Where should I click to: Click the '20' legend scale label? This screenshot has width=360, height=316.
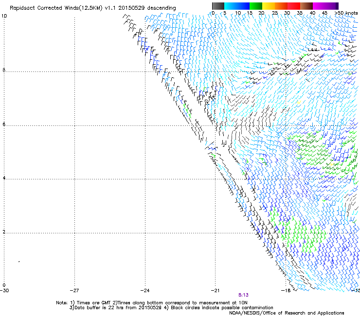tap(261, 13)
